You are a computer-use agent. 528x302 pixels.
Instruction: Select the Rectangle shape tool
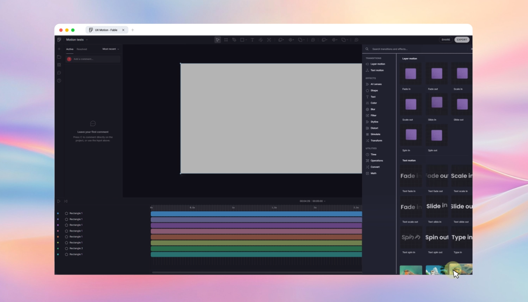242,40
